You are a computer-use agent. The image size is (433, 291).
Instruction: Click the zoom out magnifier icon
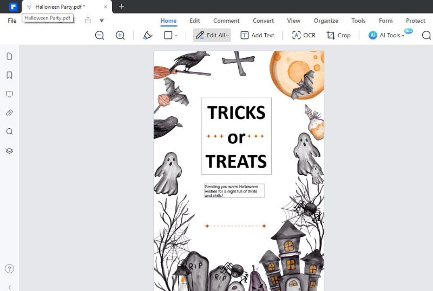(100, 35)
